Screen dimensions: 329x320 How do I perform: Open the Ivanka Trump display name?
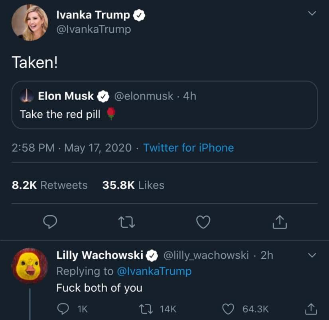93,15
